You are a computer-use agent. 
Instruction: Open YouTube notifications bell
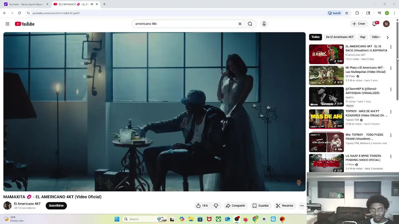pyautogui.click(x=374, y=24)
